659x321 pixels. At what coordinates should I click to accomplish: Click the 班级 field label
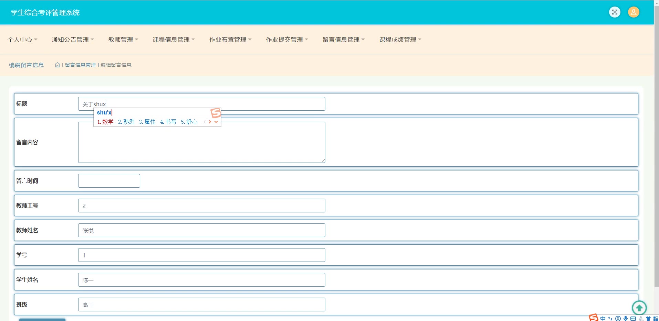pos(22,305)
